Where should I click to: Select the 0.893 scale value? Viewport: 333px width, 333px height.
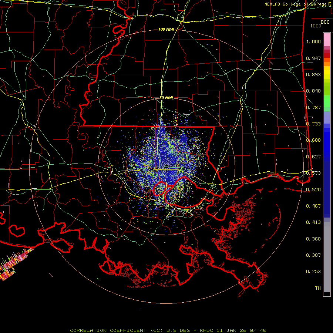click(313, 74)
